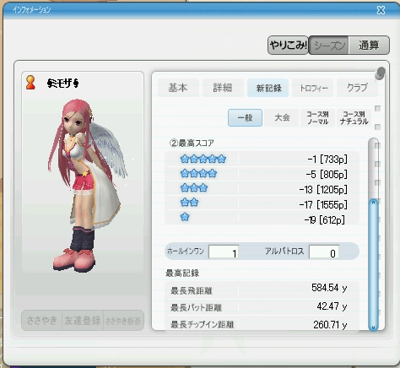Click the 最長飛距離 value 584.54 y

tap(329, 288)
